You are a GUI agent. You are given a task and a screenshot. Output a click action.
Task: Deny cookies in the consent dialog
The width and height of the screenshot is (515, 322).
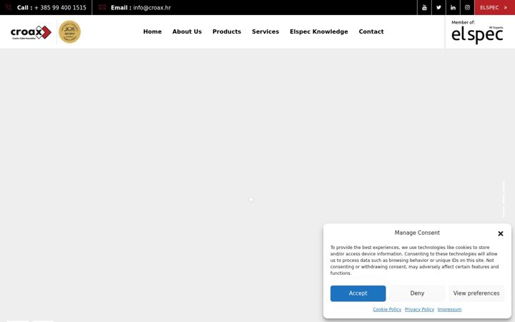click(417, 293)
